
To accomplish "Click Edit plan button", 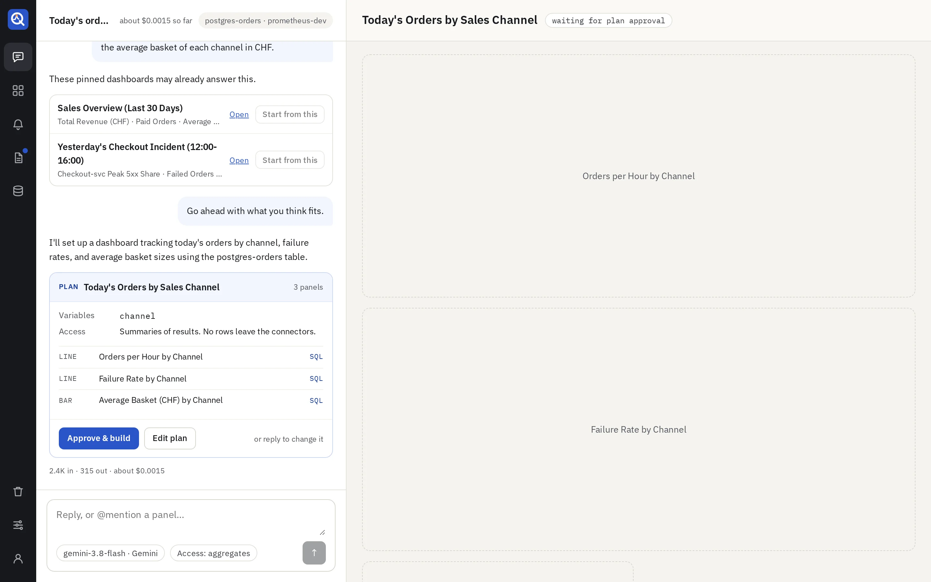I will click(x=170, y=438).
